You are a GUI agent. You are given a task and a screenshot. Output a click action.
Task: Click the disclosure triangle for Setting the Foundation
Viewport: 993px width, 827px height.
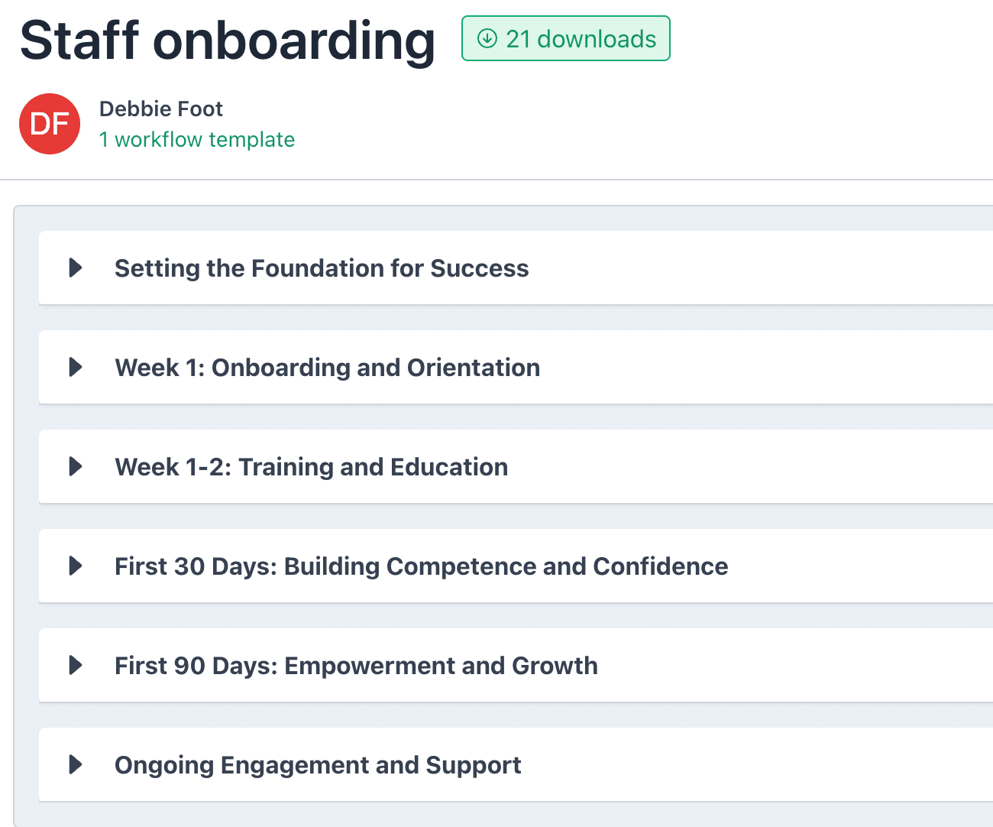click(75, 268)
